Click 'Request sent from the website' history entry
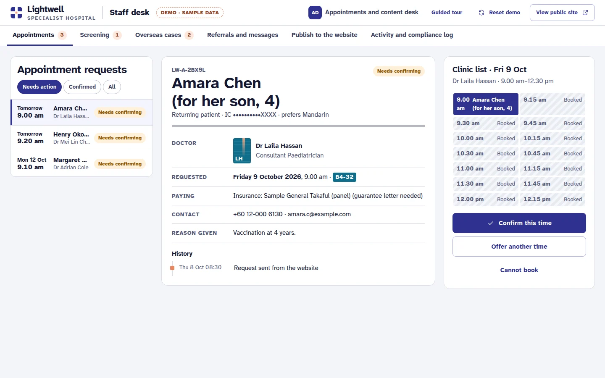The height and width of the screenshot is (378, 605). tap(276, 268)
